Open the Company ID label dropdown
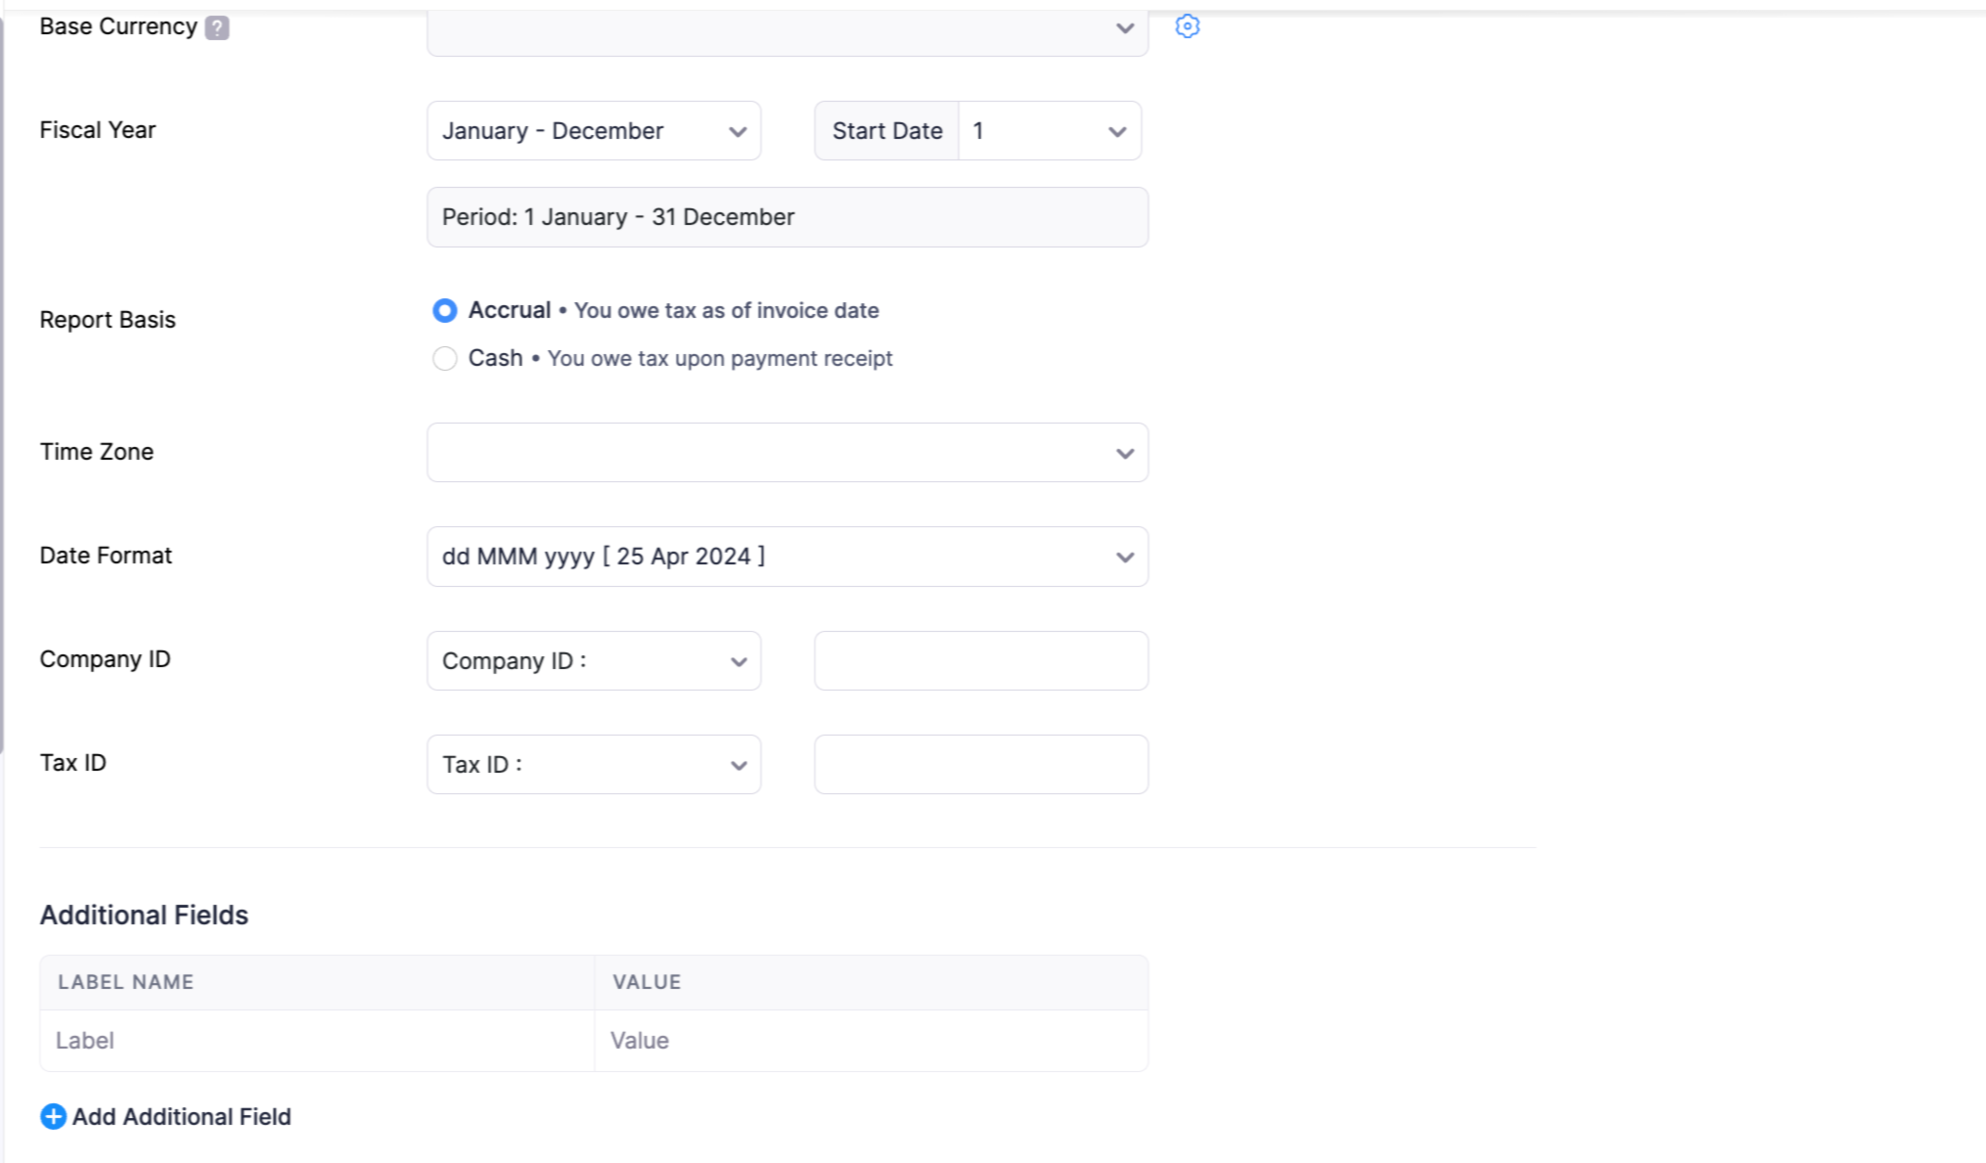The width and height of the screenshot is (1986, 1163). (593, 661)
